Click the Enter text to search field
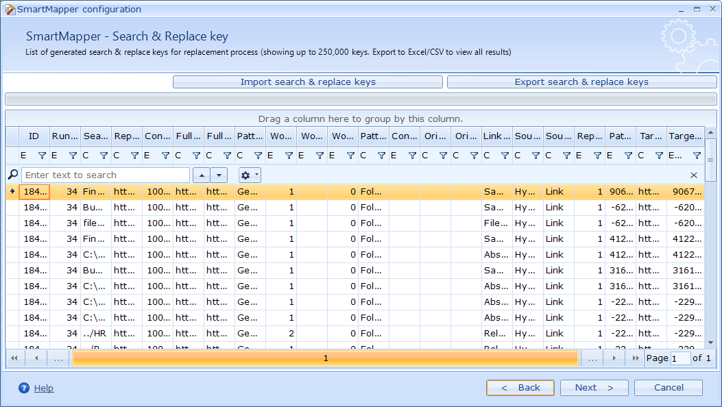The width and height of the screenshot is (722, 407). (106, 175)
